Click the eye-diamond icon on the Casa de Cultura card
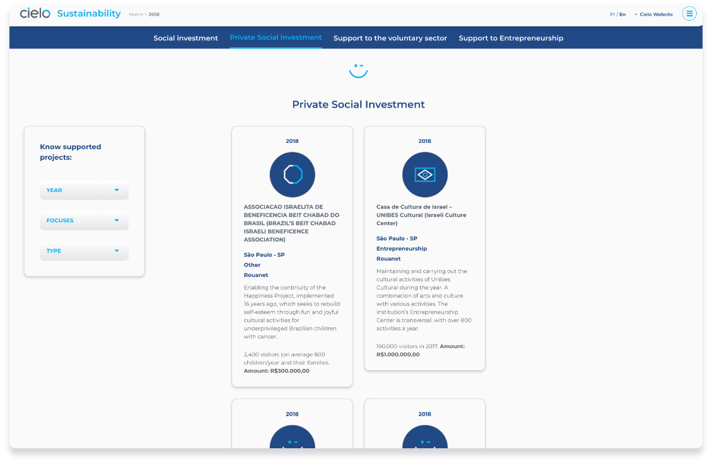The width and height of the screenshot is (712, 464). click(425, 174)
